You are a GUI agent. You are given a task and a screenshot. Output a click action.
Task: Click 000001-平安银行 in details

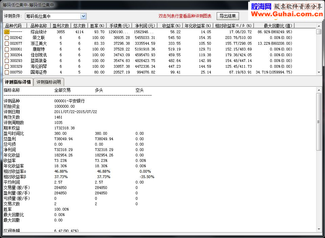[69, 101]
